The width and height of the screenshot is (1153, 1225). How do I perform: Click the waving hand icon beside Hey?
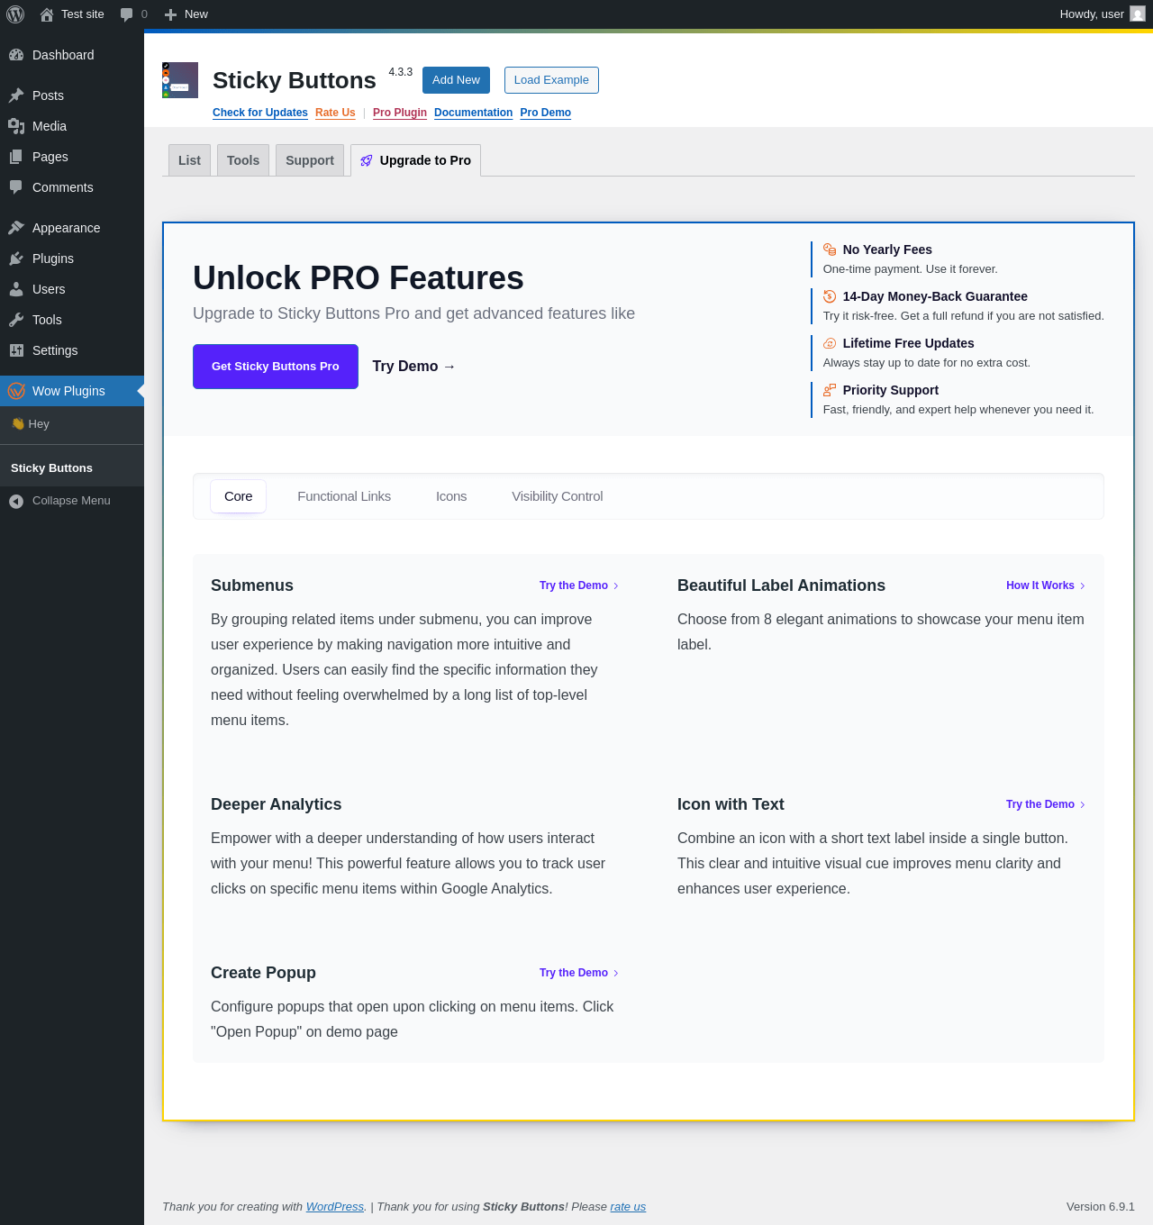pyautogui.click(x=18, y=424)
